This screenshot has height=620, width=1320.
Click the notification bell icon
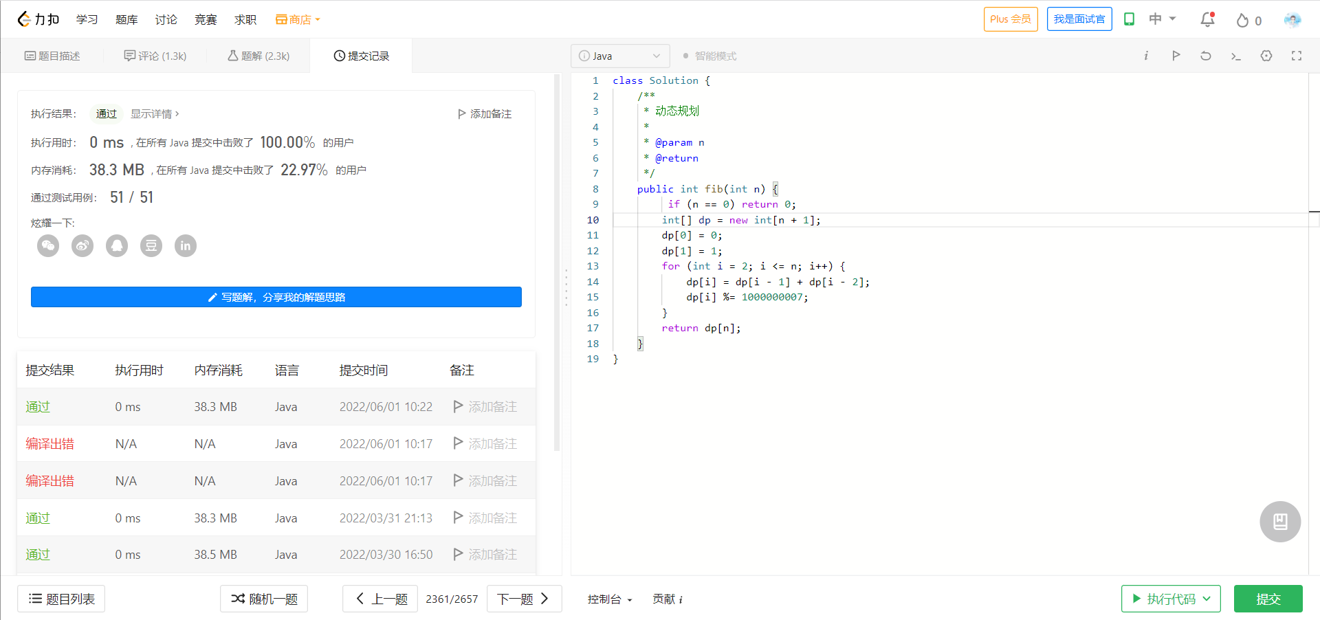click(x=1207, y=20)
